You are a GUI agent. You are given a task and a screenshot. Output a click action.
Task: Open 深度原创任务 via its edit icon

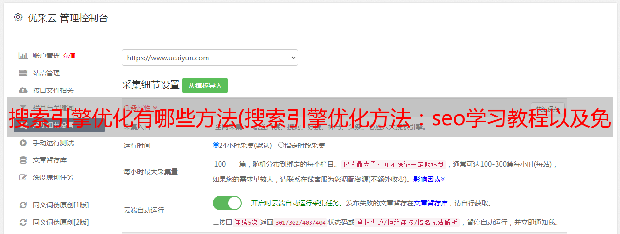tap(23, 177)
